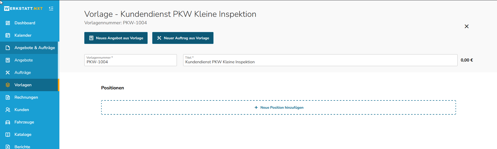Add a new position via Neue Position hinzufügen
The image size is (497, 149).
[279, 107]
